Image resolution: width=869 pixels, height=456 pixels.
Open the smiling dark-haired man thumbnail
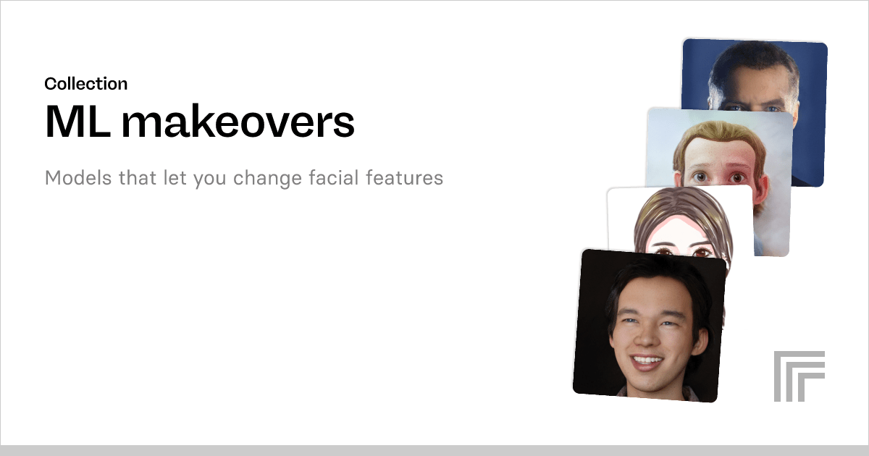[650, 326]
